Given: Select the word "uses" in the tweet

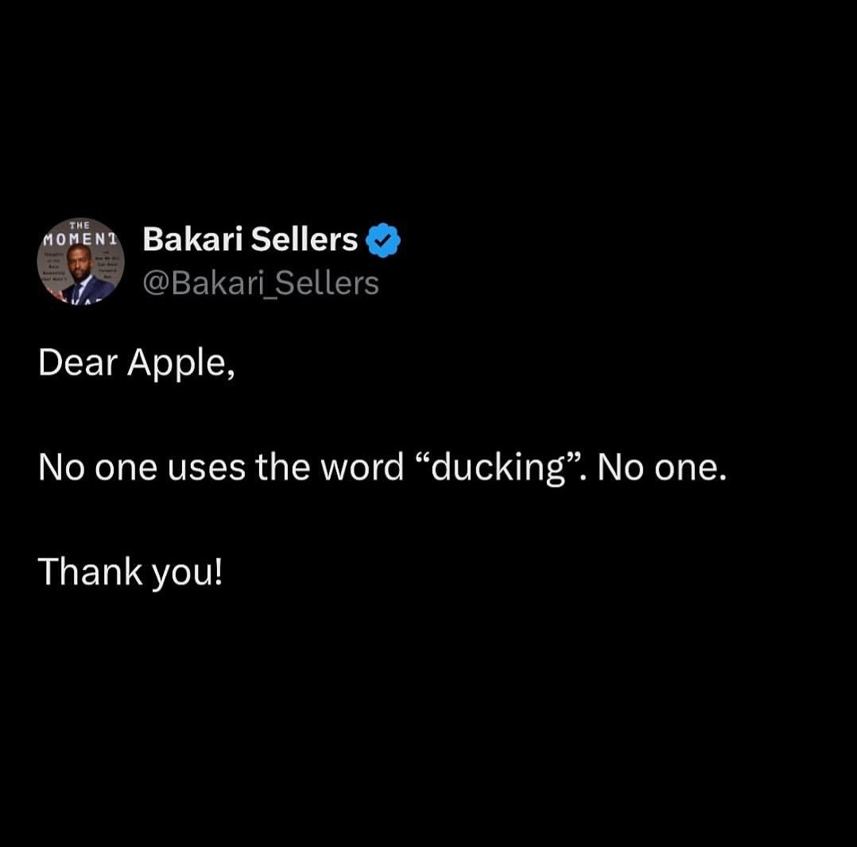Looking at the screenshot, I should (x=211, y=468).
